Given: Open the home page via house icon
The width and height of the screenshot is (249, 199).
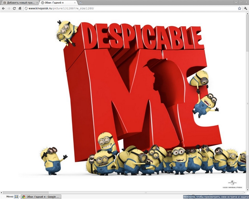Looking at the screenshot, I should click(x=20, y=8).
